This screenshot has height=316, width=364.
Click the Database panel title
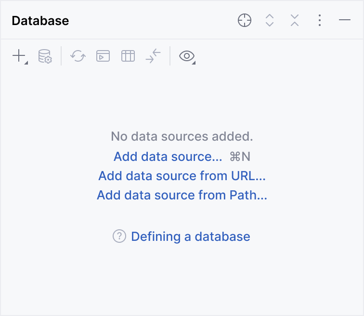(x=40, y=21)
